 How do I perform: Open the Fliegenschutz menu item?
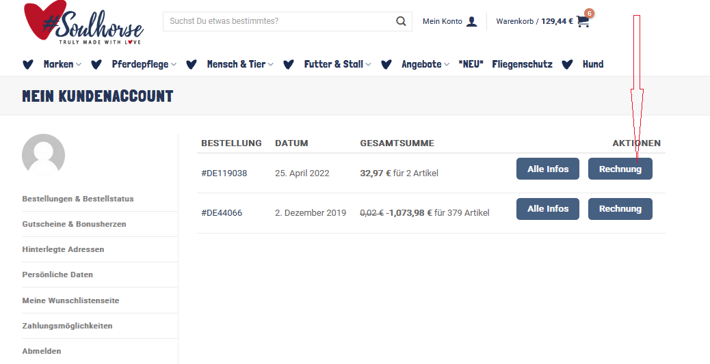[x=522, y=64]
